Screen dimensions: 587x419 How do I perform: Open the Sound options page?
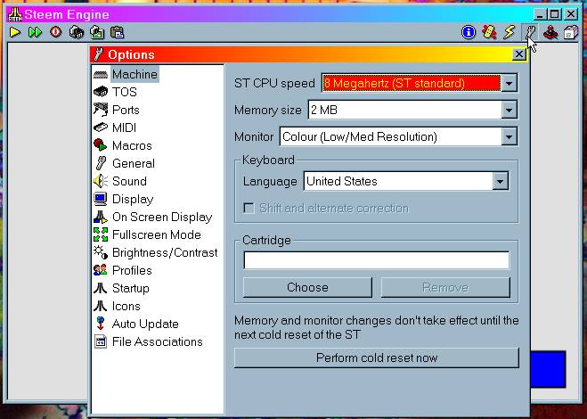(129, 181)
